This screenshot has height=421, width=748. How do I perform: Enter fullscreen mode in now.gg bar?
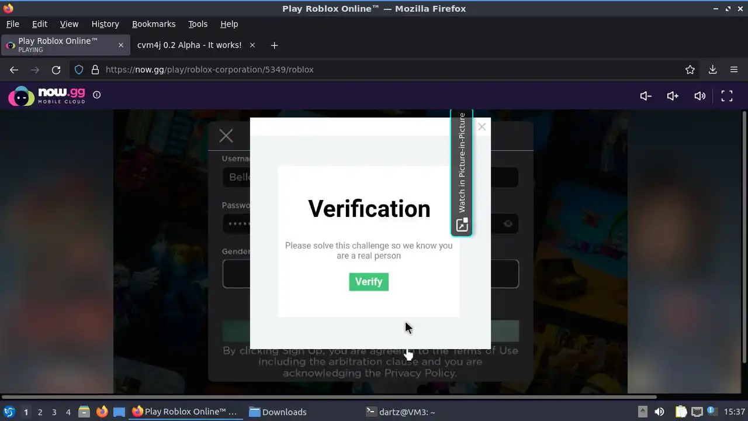coord(727,96)
